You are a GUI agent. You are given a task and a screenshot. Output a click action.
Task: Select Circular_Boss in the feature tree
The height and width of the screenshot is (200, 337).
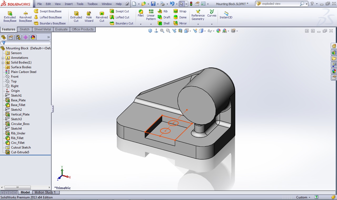pyautogui.click(x=17, y=124)
